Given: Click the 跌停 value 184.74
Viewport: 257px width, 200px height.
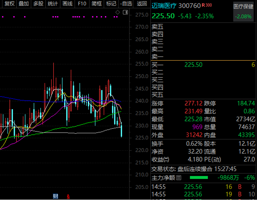Looking at the screenshot, I should (246, 103).
